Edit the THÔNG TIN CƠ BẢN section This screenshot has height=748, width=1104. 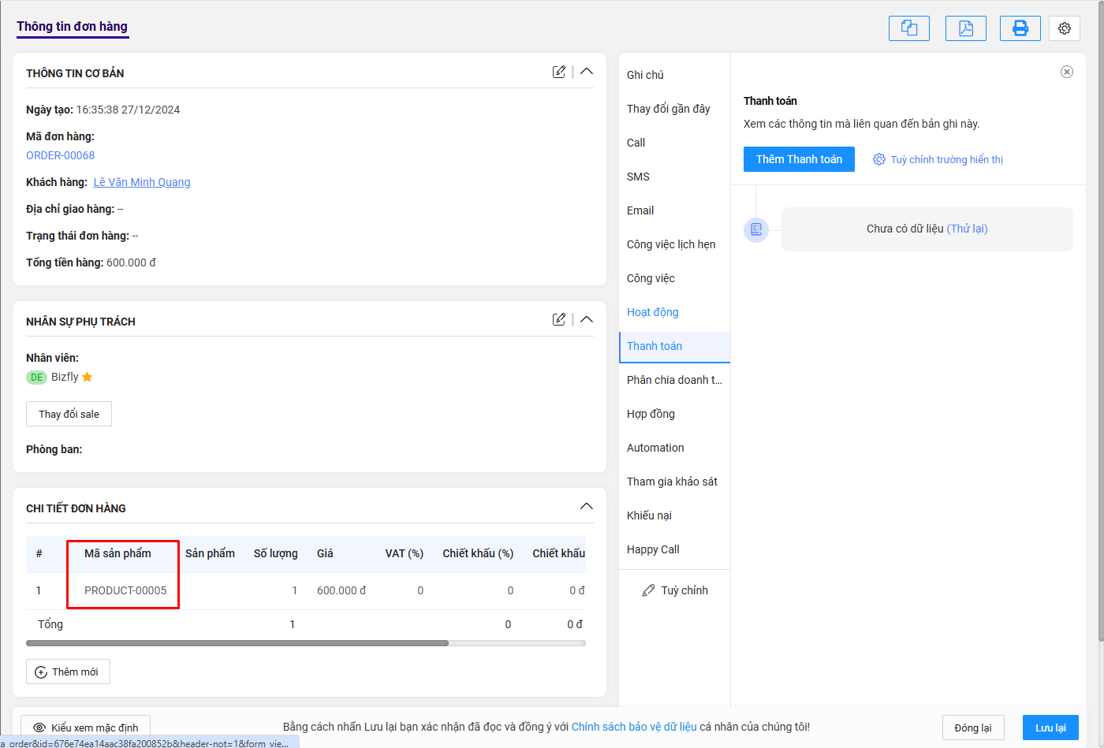559,72
